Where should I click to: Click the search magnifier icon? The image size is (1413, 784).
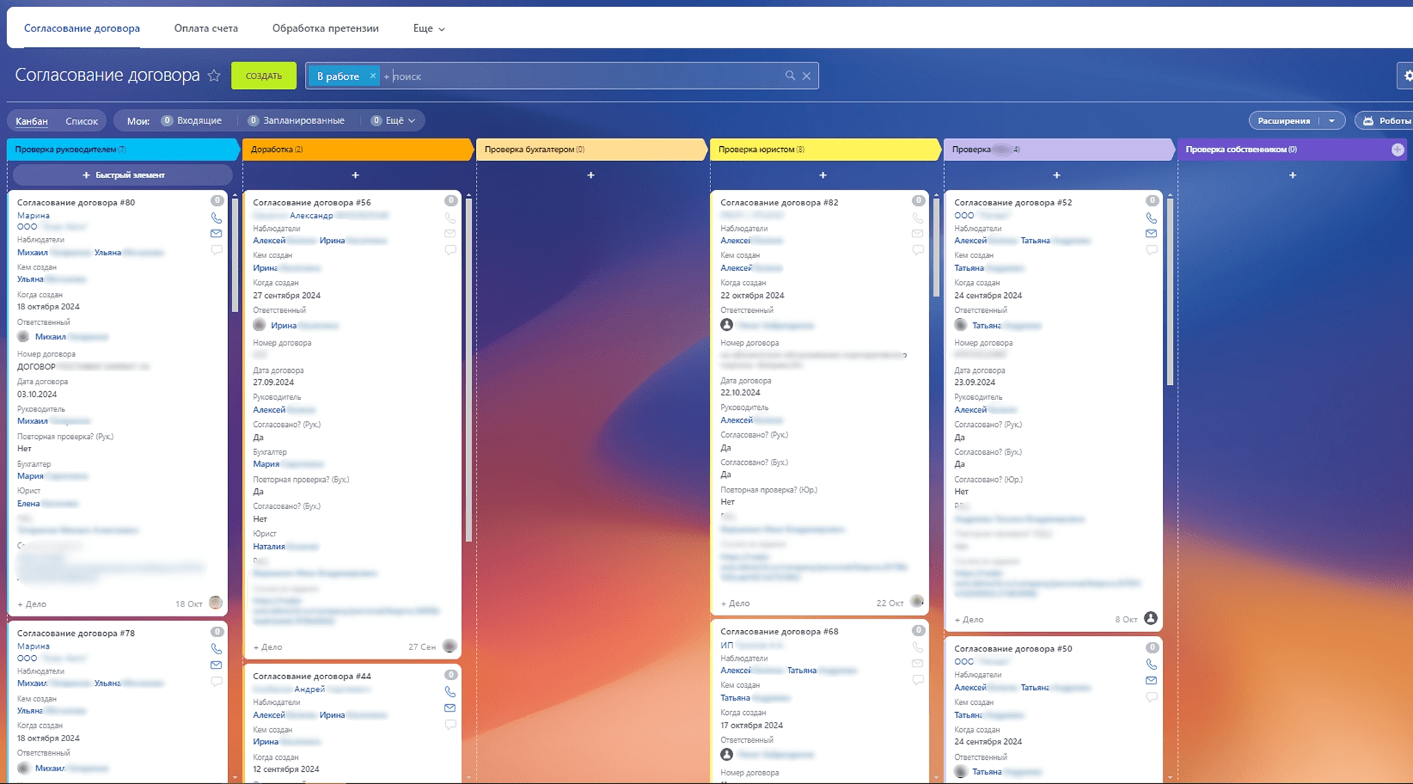(x=790, y=76)
